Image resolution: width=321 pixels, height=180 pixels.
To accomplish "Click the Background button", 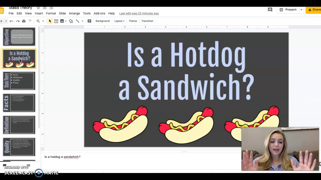I will [103, 21].
